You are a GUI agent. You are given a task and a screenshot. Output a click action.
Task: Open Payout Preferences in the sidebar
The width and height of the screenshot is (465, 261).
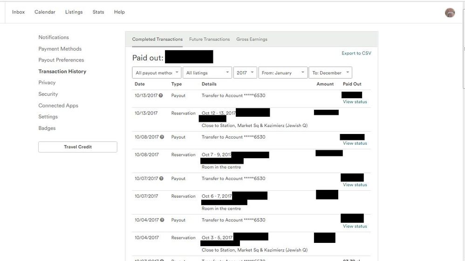(61, 60)
